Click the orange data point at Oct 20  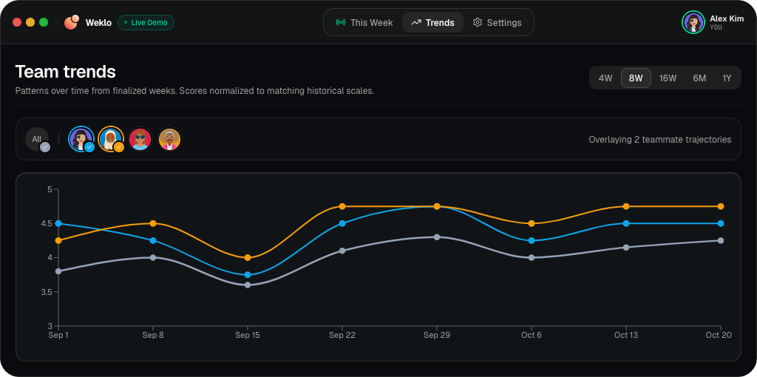(x=721, y=206)
